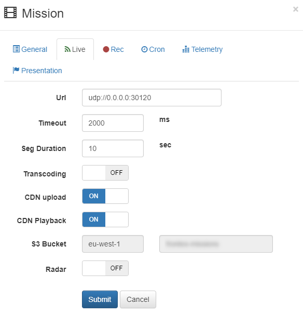Click the Presentation flag icon

(16, 71)
